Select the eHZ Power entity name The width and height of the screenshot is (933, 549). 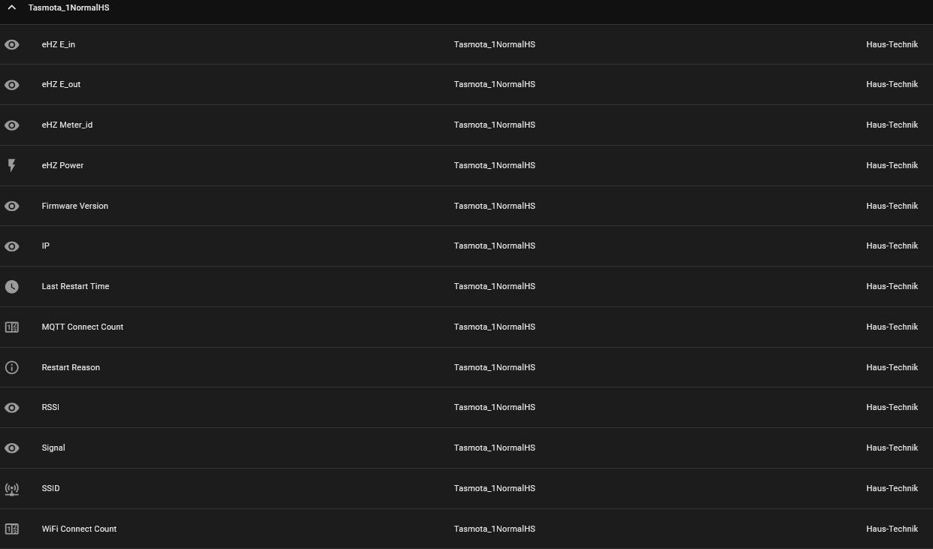coord(62,165)
